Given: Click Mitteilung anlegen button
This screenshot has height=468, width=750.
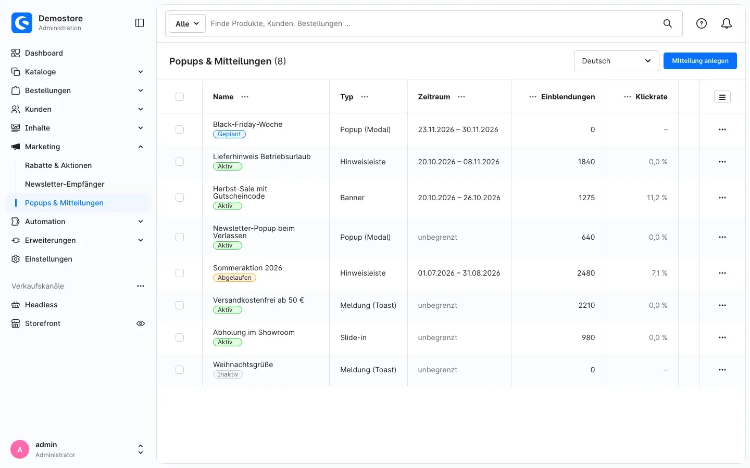Looking at the screenshot, I should (700, 61).
